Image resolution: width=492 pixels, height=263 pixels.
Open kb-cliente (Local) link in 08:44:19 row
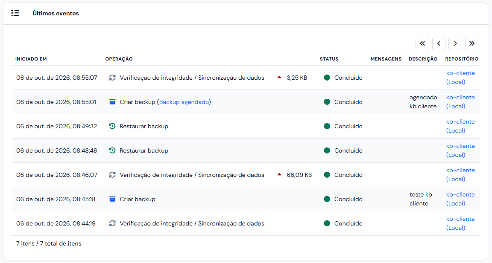coord(460,223)
